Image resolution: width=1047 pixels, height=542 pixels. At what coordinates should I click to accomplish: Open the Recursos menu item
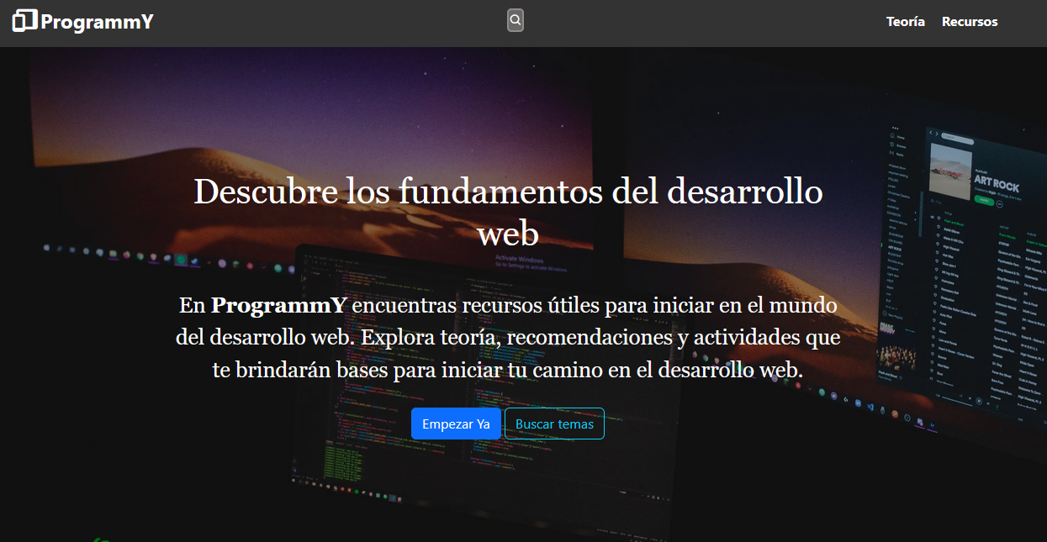coord(969,22)
